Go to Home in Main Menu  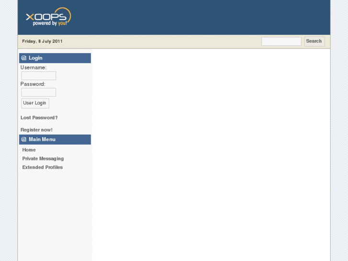point(29,150)
